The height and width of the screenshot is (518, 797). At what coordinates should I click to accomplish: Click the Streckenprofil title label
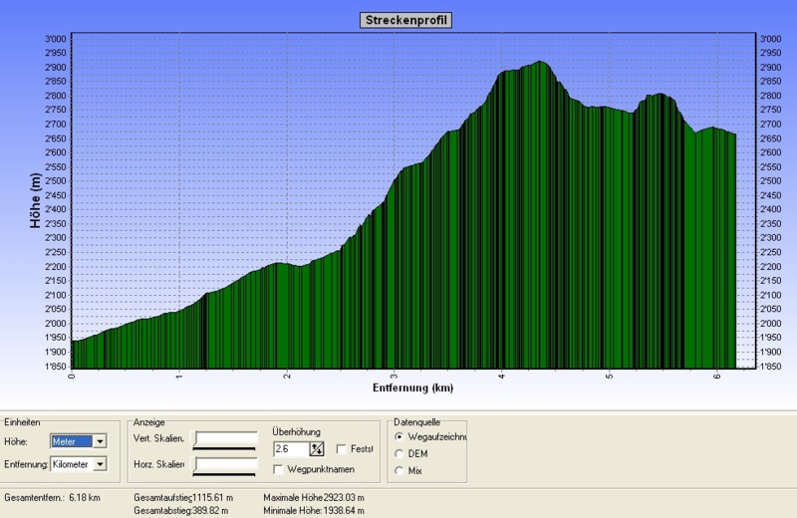coord(404,20)
